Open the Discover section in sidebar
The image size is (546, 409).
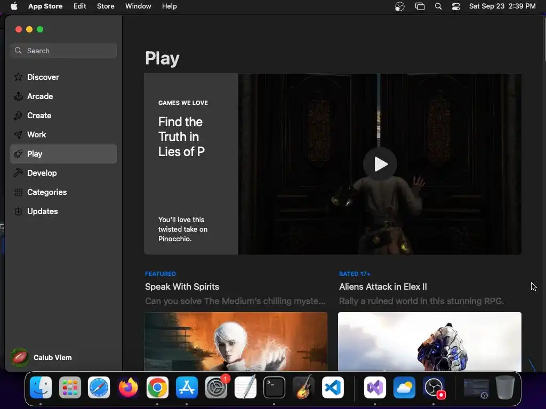(63, 77)
